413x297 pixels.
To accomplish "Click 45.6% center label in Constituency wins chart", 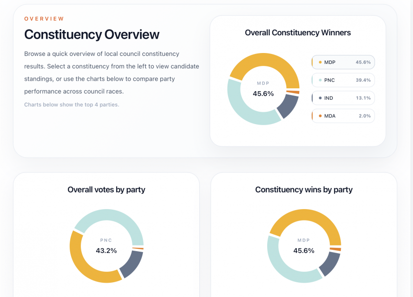I will 304,250.
